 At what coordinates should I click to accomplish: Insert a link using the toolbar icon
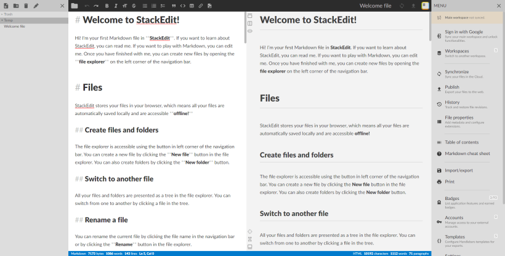coord(201,6)
